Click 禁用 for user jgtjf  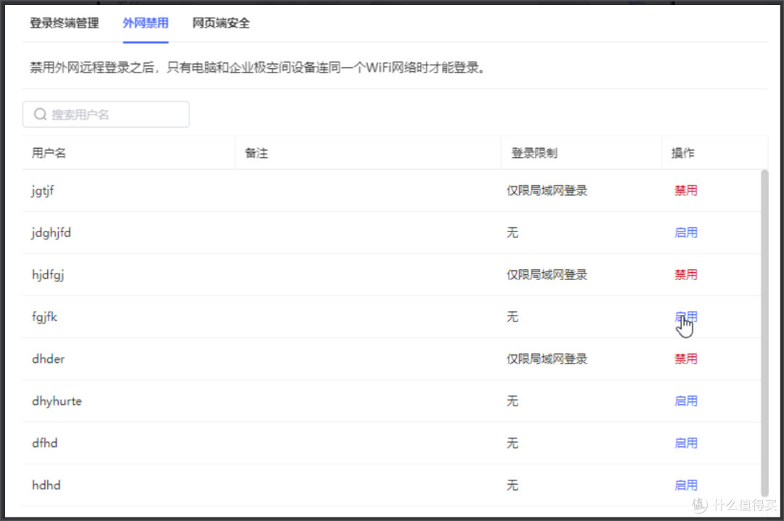point(685,191)
